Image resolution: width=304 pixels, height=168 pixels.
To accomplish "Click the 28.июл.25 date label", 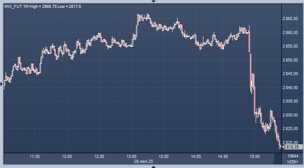I will pos(143,161).
